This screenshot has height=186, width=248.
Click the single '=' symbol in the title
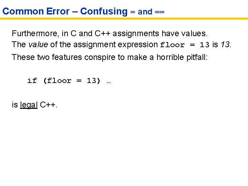coord(133,12)
